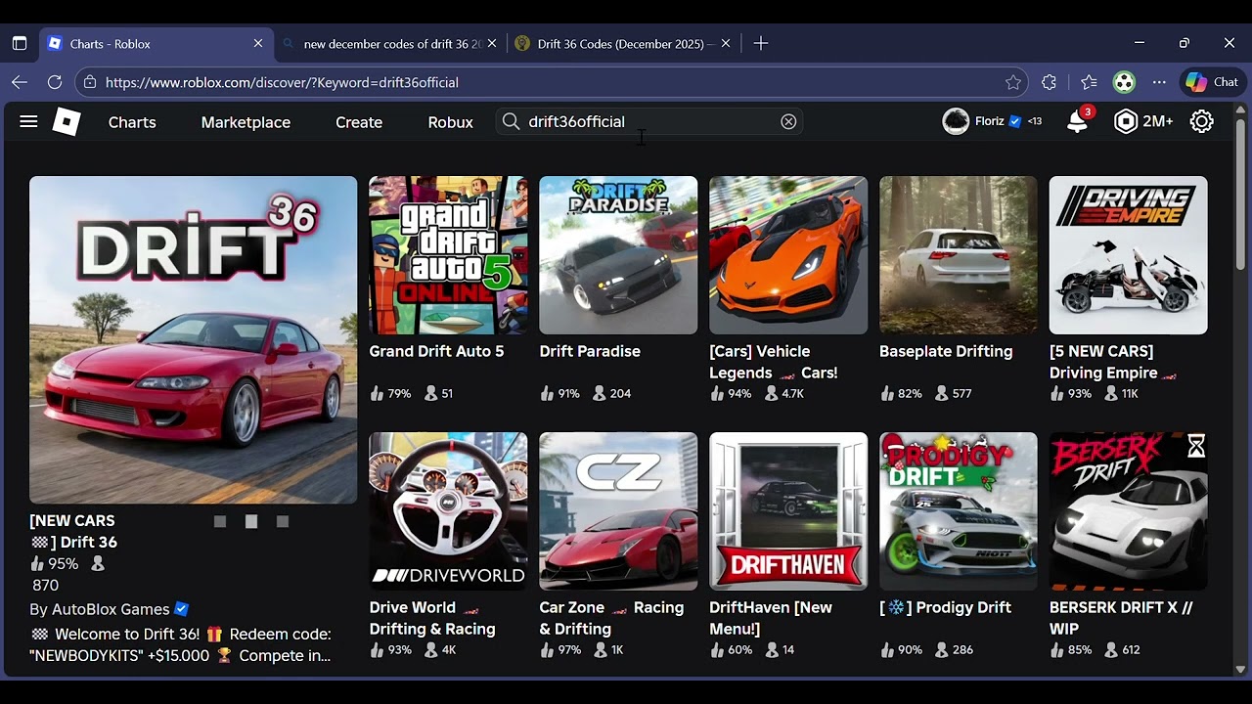The height and width of the screenshot is (704, 1252).
Task: Click the Floriz username label
Action: [990, 121]
